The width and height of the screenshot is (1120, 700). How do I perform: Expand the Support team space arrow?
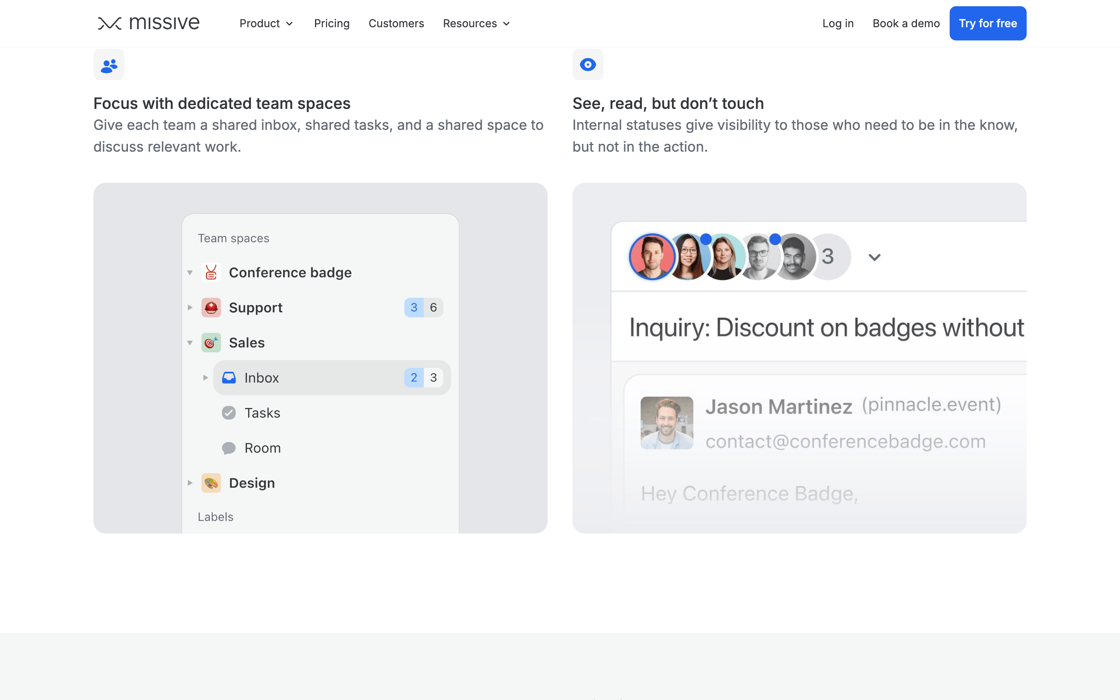190,307
